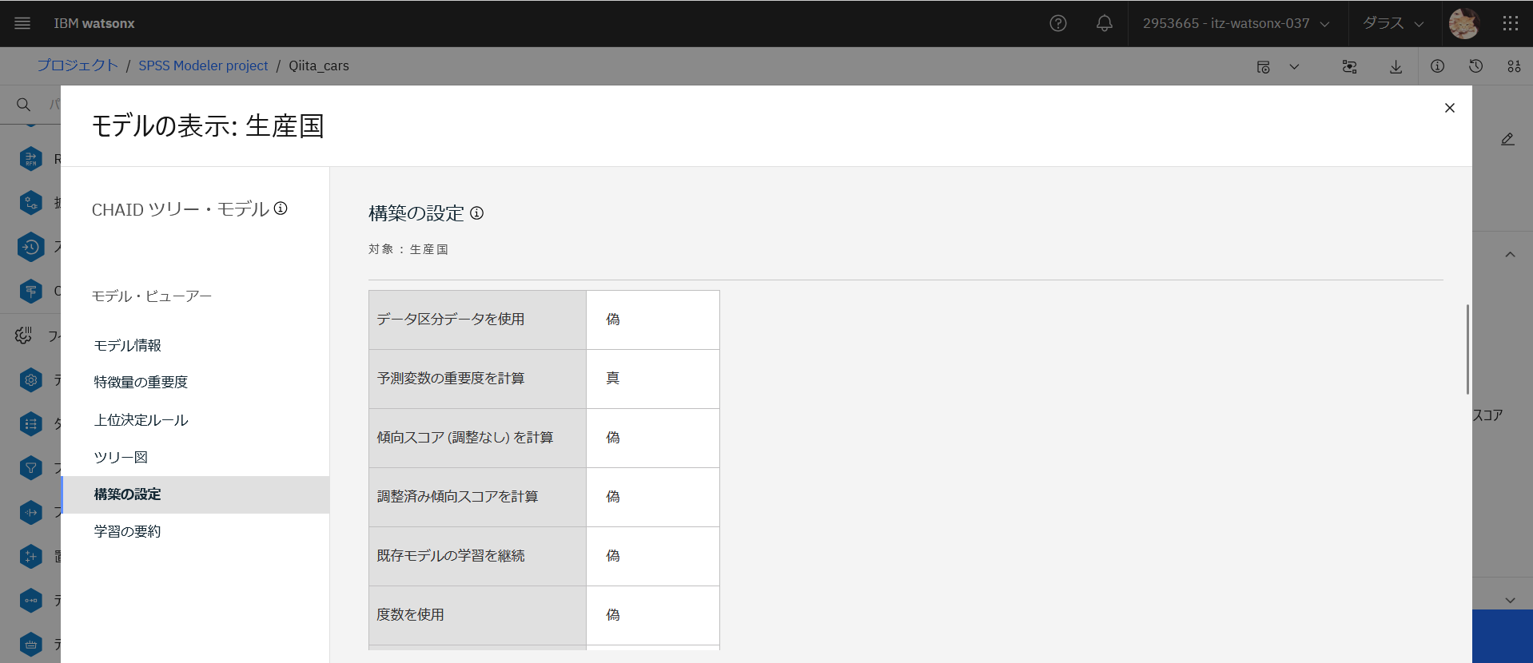Click the palette search magnifier icon
Viewport: 1533px width, 663px height.
pyautogui.click(x=23, y=105)
